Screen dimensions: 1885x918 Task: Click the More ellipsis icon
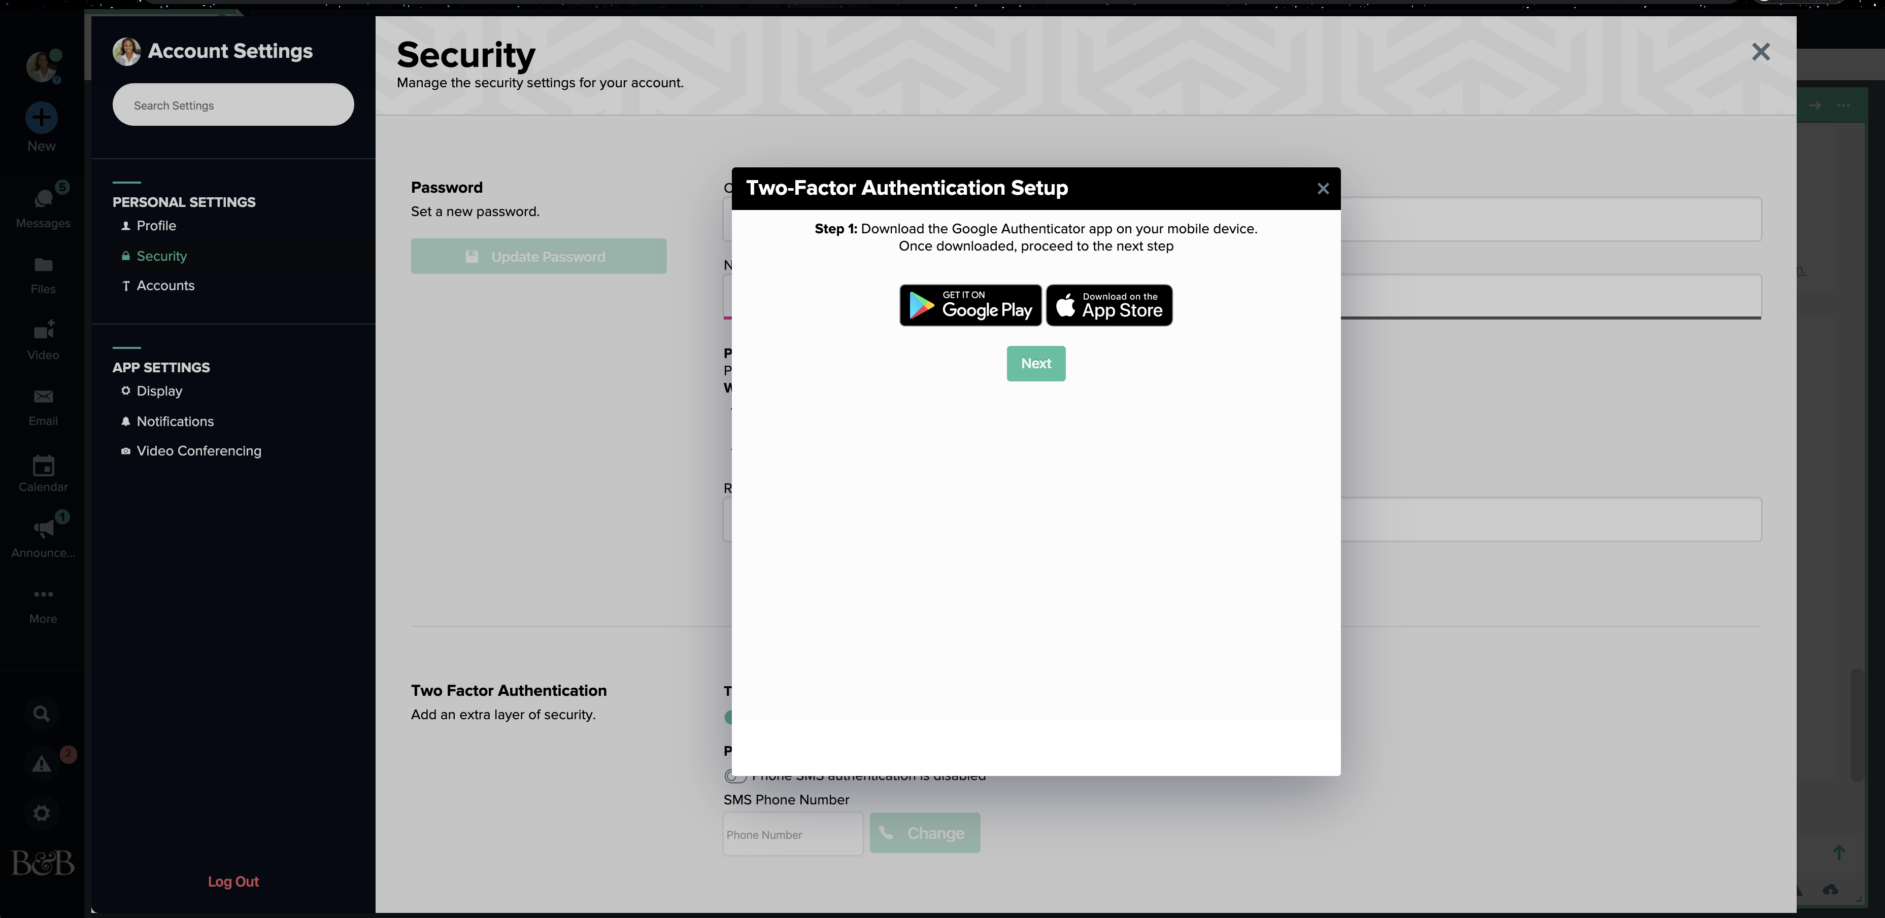coord(43,594)
